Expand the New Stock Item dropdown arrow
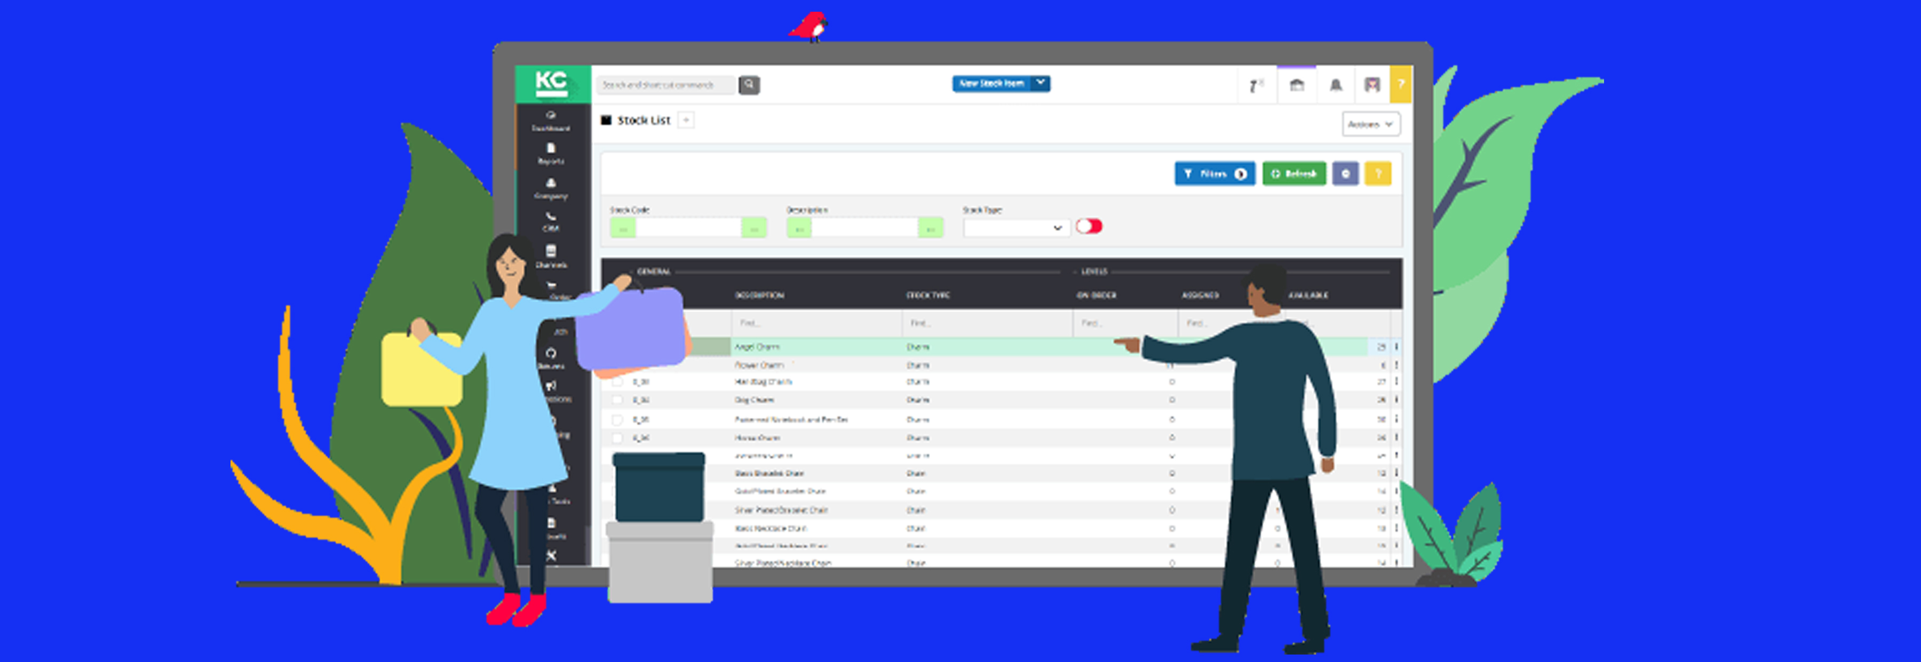The width and height of the screenshot is (1921, 662). (1041, 84)
